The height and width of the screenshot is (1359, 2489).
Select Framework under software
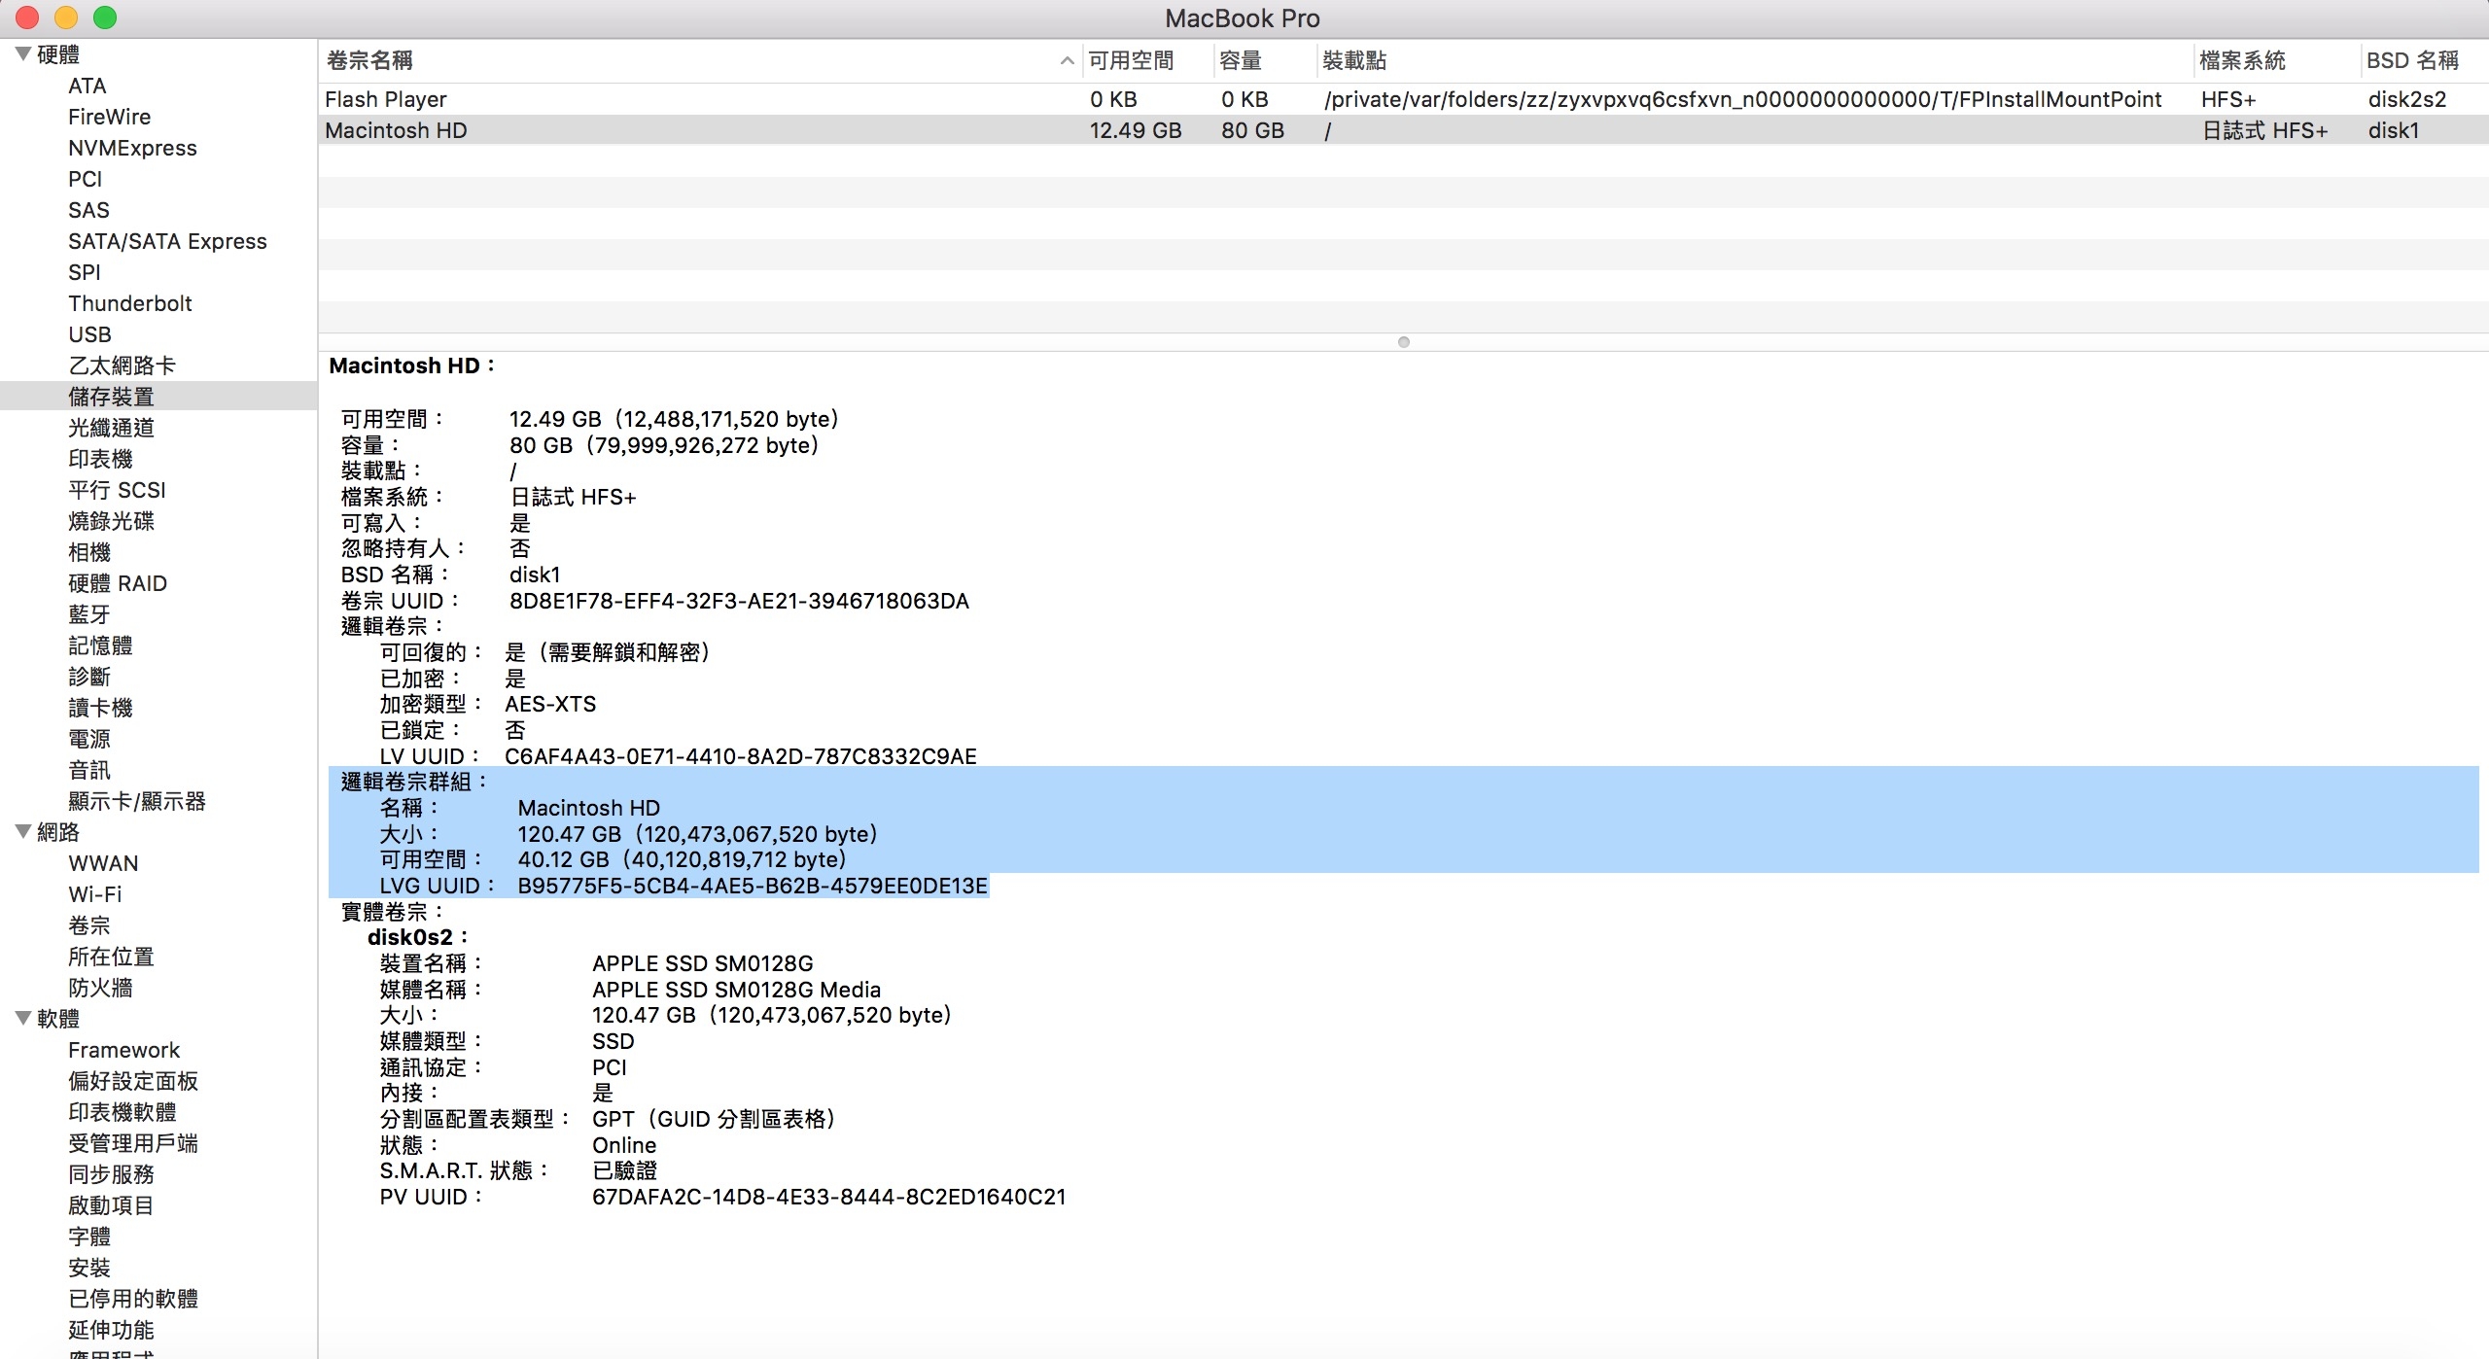click(123, 1050)
